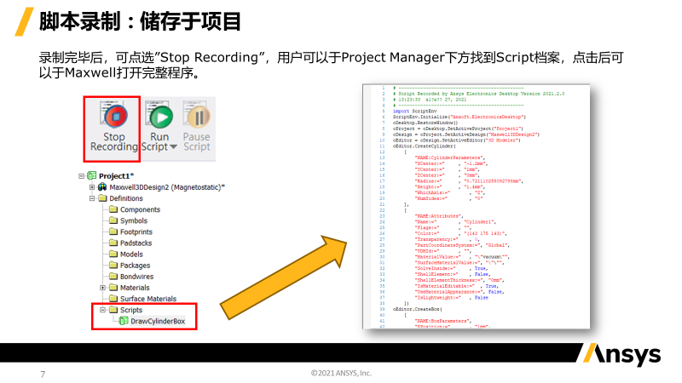Select the Padstacks tree label
Screen dimensions: 682x383
click(x=136, y=243)
